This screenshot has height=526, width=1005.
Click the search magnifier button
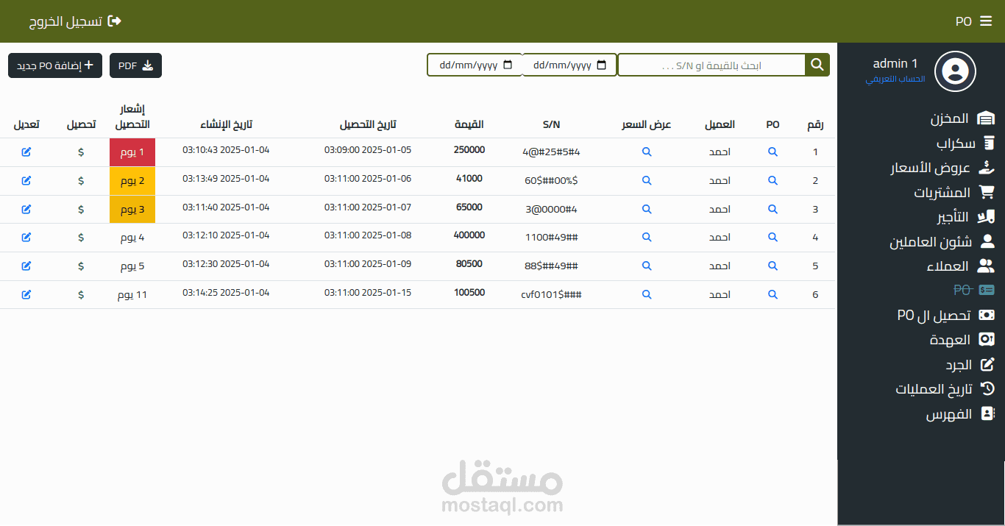[817, 64]
